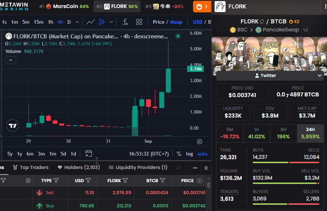Click the 3.74M current price label on axis

coord(195,69)
